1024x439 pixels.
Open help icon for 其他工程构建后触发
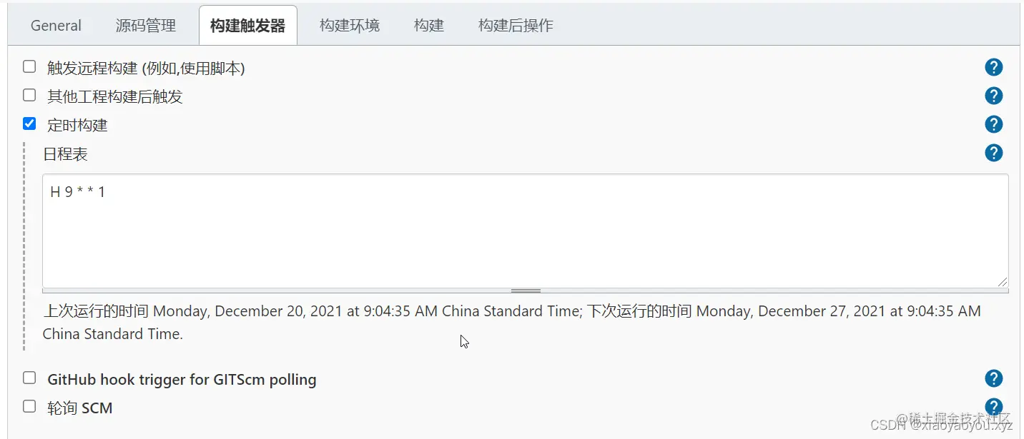[x=993, y=96]
